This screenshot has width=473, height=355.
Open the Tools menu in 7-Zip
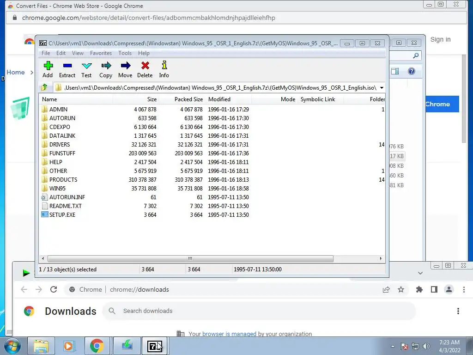pyautogui.click(x=125, y=53)
